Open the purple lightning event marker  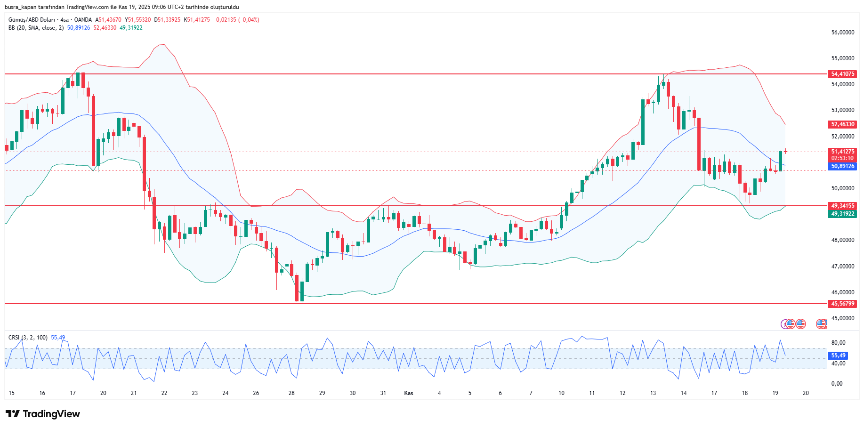tap(784, 324)
